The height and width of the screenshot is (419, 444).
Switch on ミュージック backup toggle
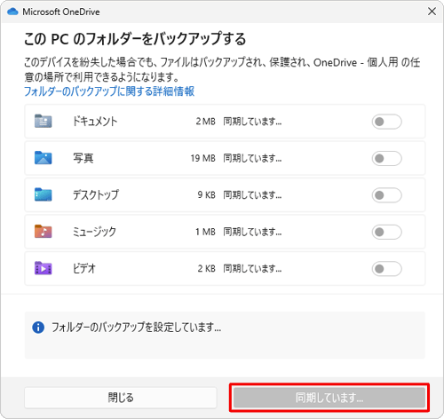click(x=386, y=232)
